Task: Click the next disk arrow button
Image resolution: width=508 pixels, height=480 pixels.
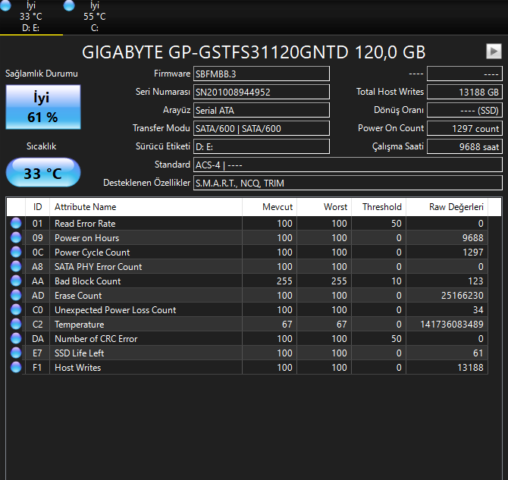Action: (x=494, y=52)
